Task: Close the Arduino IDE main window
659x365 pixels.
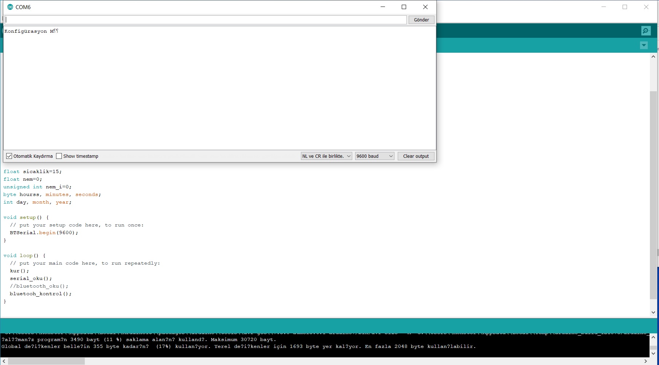Action: click(x=646, y=7)
